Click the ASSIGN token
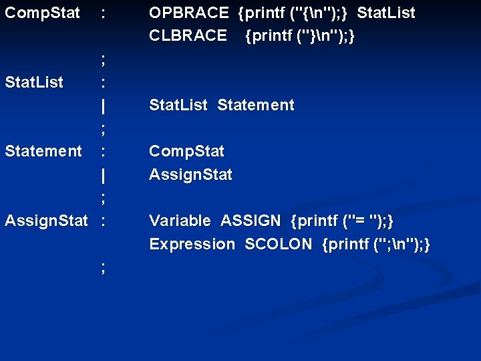Viewport: 481px width, 361px height. (251, 221)
